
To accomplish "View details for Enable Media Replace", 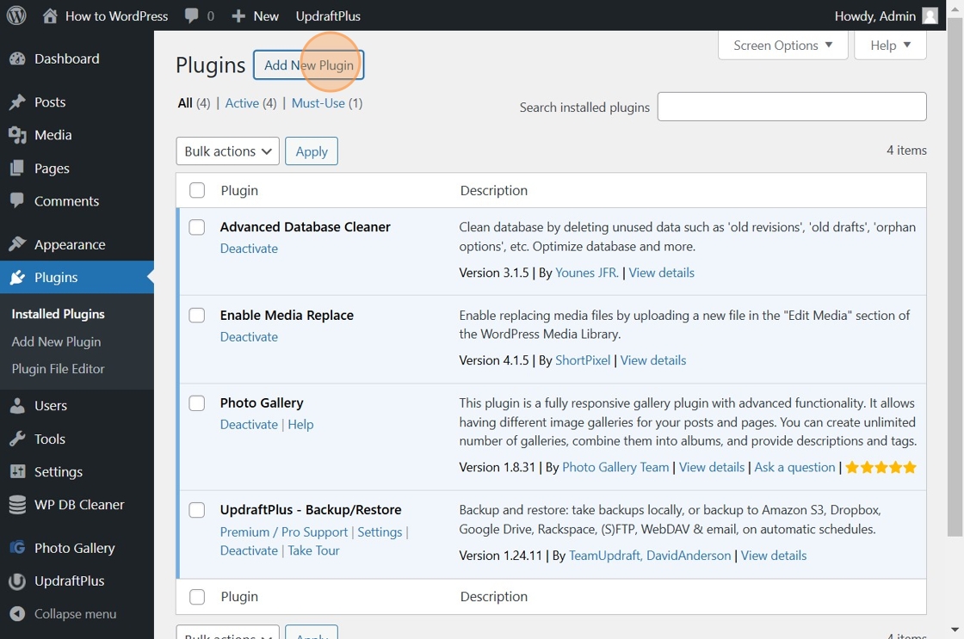I will pyautogui.click(x=653, y=360).
